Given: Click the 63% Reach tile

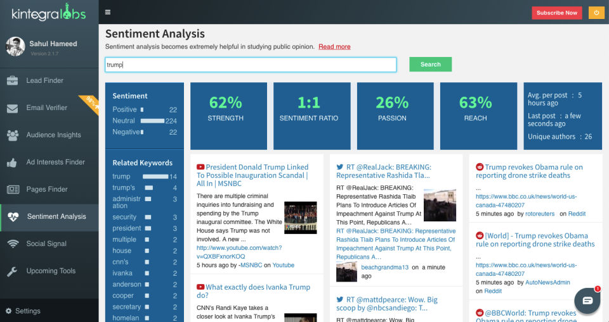Looking at the screenshot, I should click(478, 116).
